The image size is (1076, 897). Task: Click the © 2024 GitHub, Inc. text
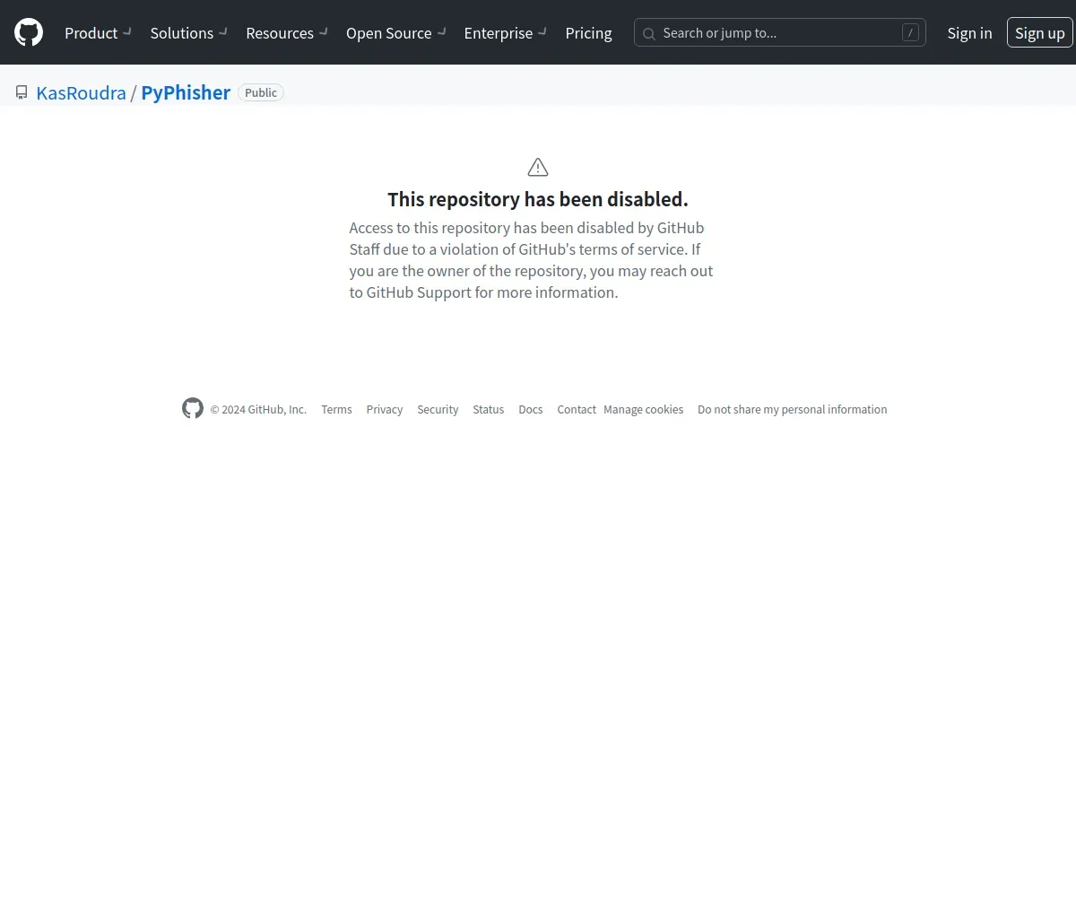tap(258, 409)
